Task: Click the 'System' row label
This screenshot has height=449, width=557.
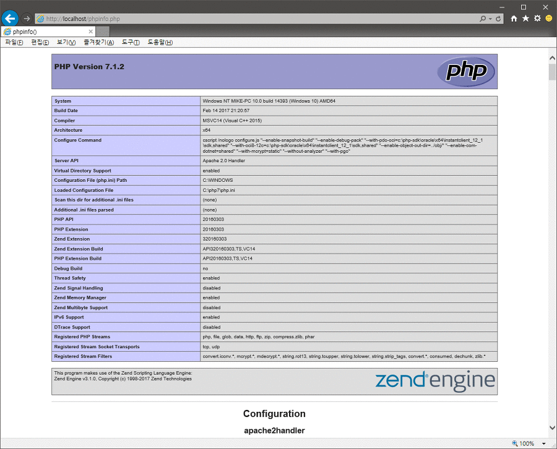Action: 63,101
